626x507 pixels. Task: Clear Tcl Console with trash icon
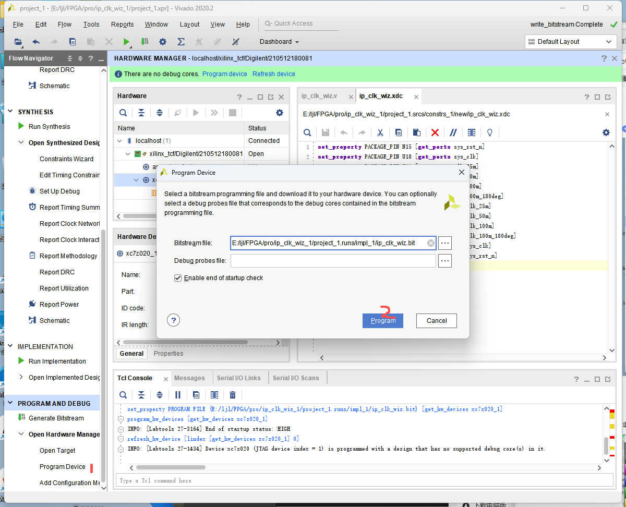click(x=233, y=395)
